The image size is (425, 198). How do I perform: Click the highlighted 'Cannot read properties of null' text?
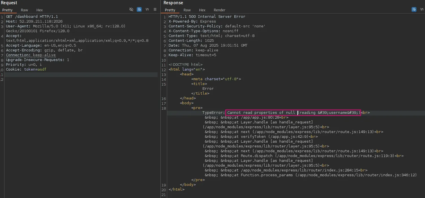pos(261,113)
